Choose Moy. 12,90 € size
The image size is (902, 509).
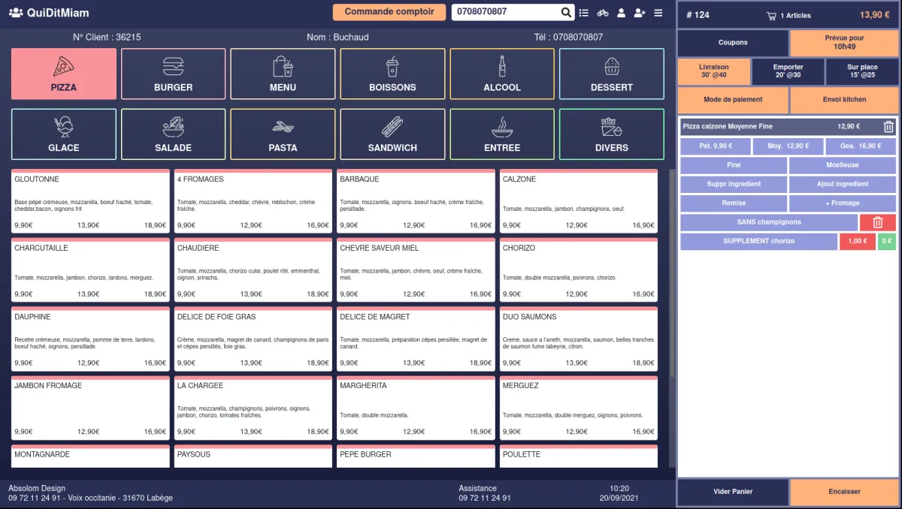click(x=788, y=146)
